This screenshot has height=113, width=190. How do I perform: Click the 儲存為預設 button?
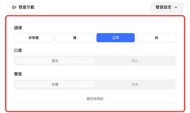(95, 99)
